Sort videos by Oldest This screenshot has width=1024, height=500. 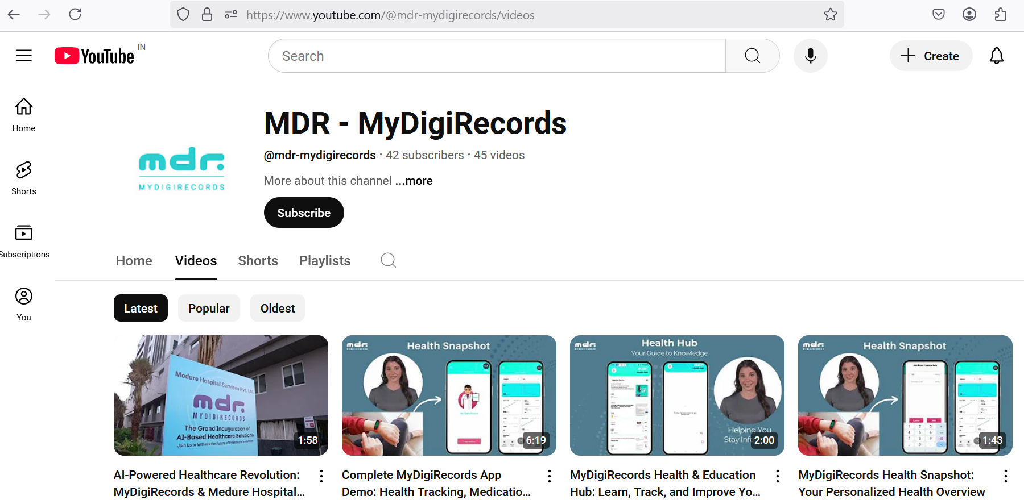pos(278,308)
